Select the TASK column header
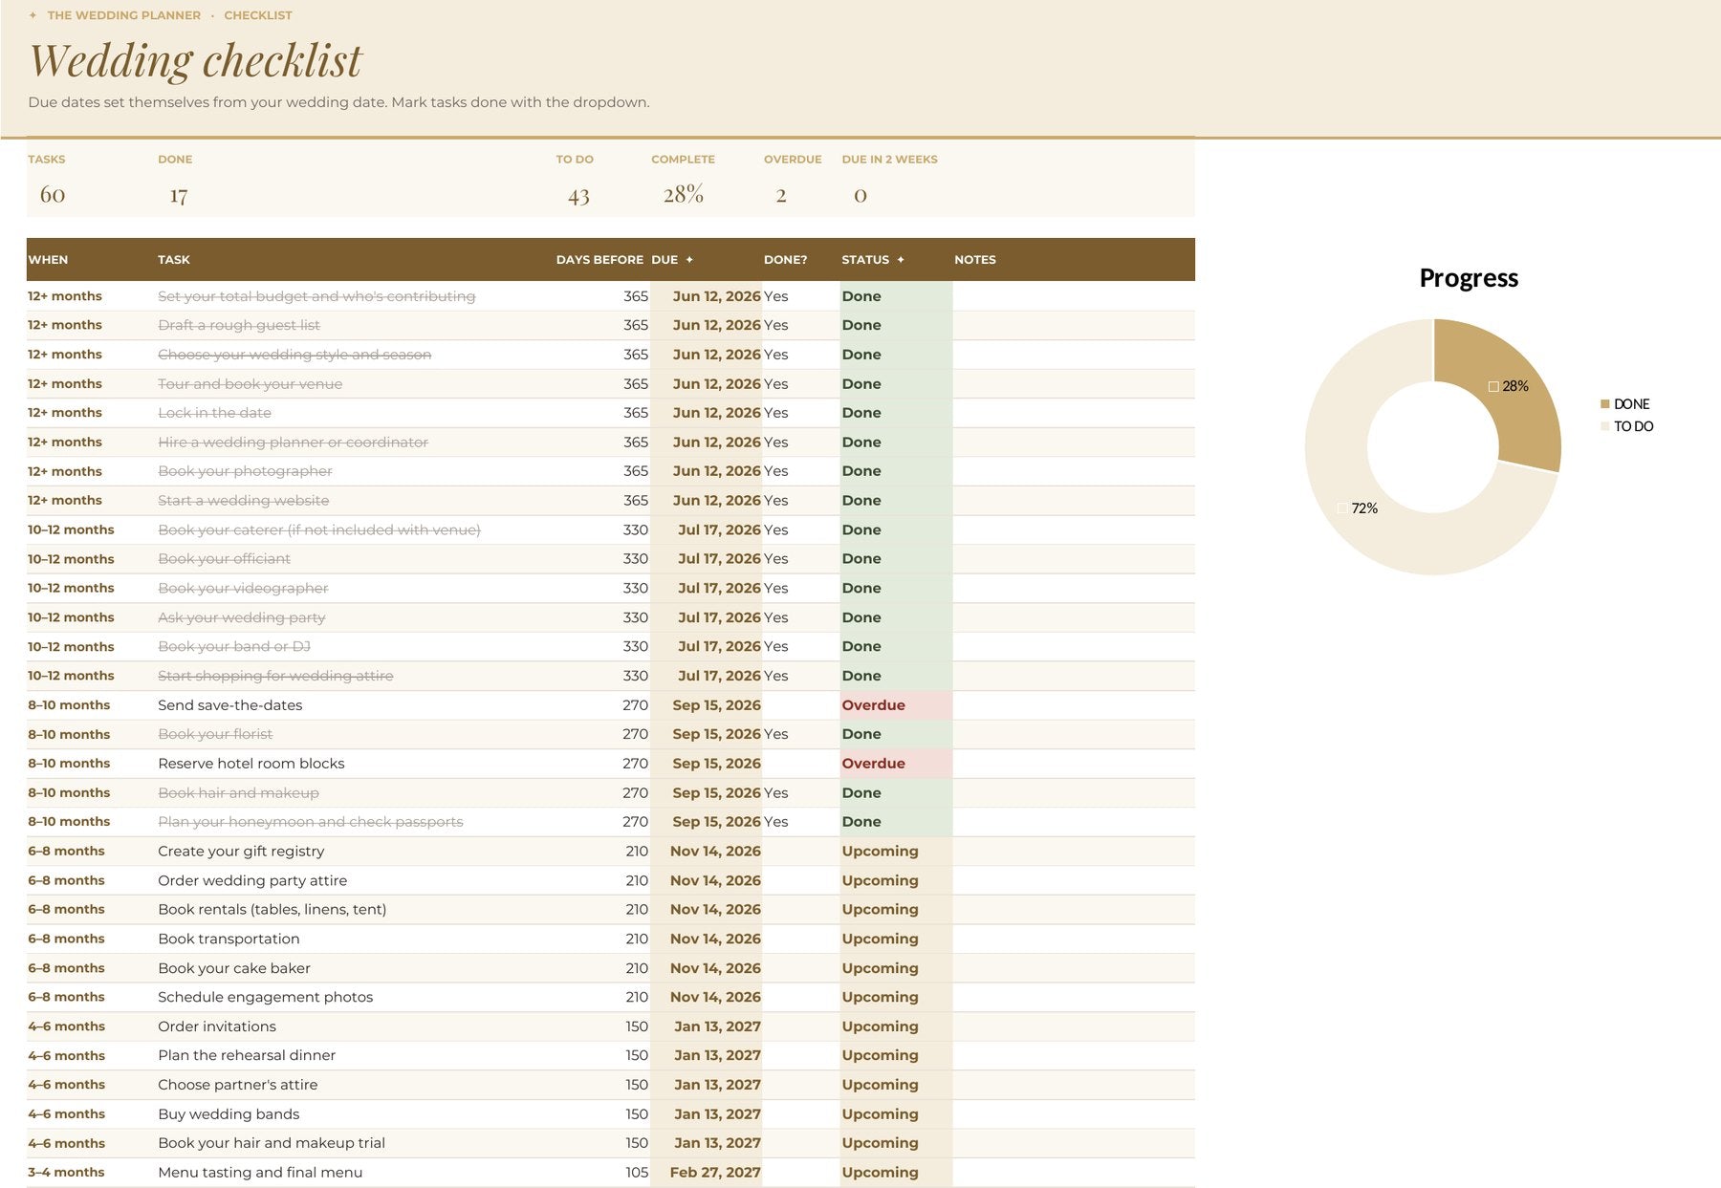The height and width of the screenshot is (1188, 1721). point(174,260)
